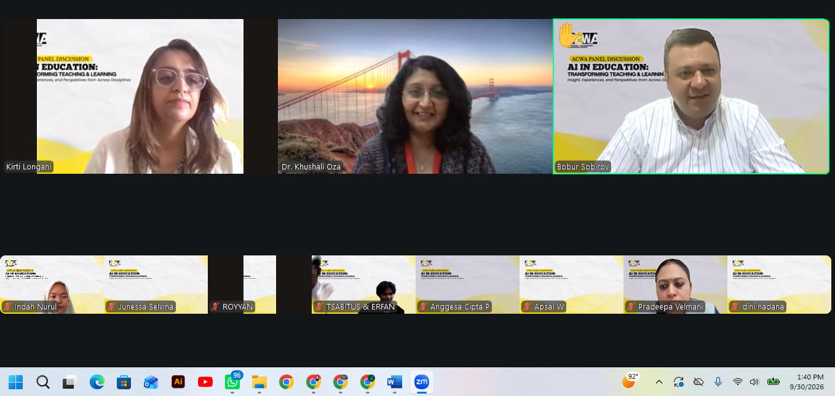Click Anggesa Cipta P's muted mic icon
The width and height of the screenshot is (835, 396).
click(424, 306)
